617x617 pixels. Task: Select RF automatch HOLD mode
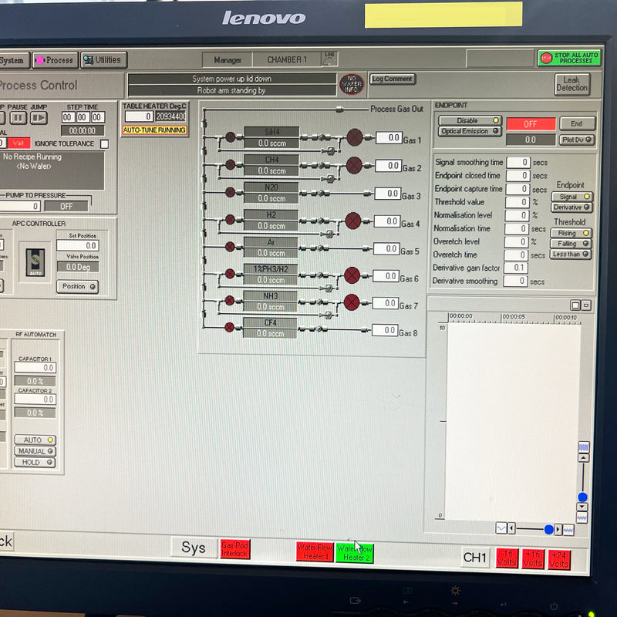35,462
